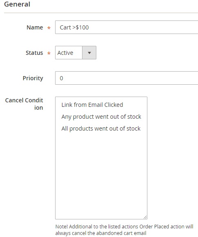Viewport: 198px width, 237px height.
Task: Click into the Priority input field
Action: [127, 78]
